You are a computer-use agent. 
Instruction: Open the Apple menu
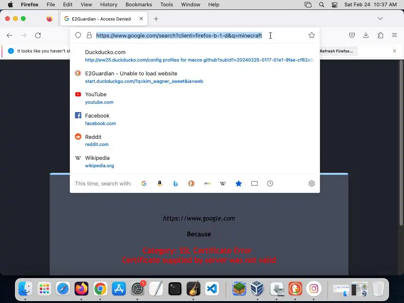click(10, 5)
